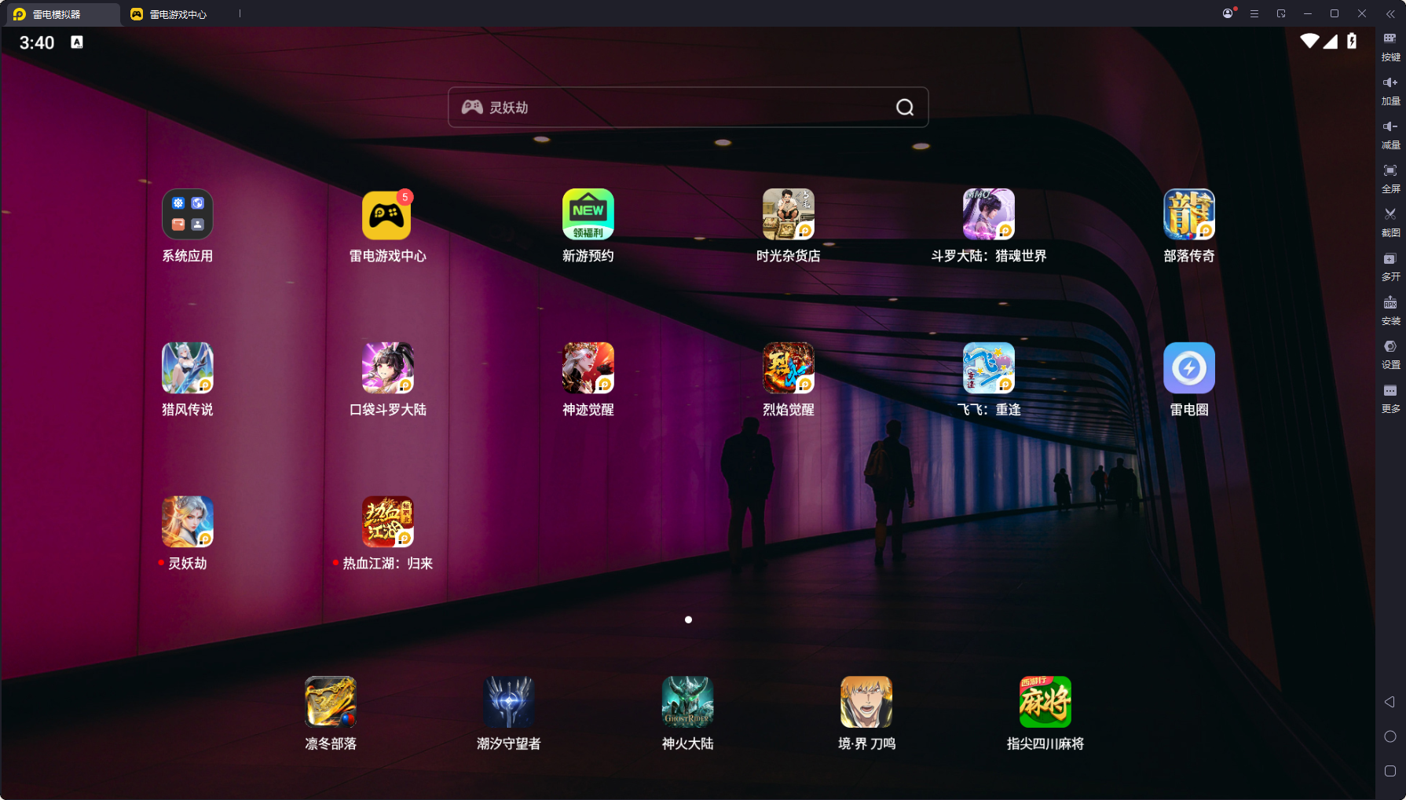Collapse the right sidebar with double-arrow
The width and height of the screenshot is (1406, 800).
click(1390, 13)
